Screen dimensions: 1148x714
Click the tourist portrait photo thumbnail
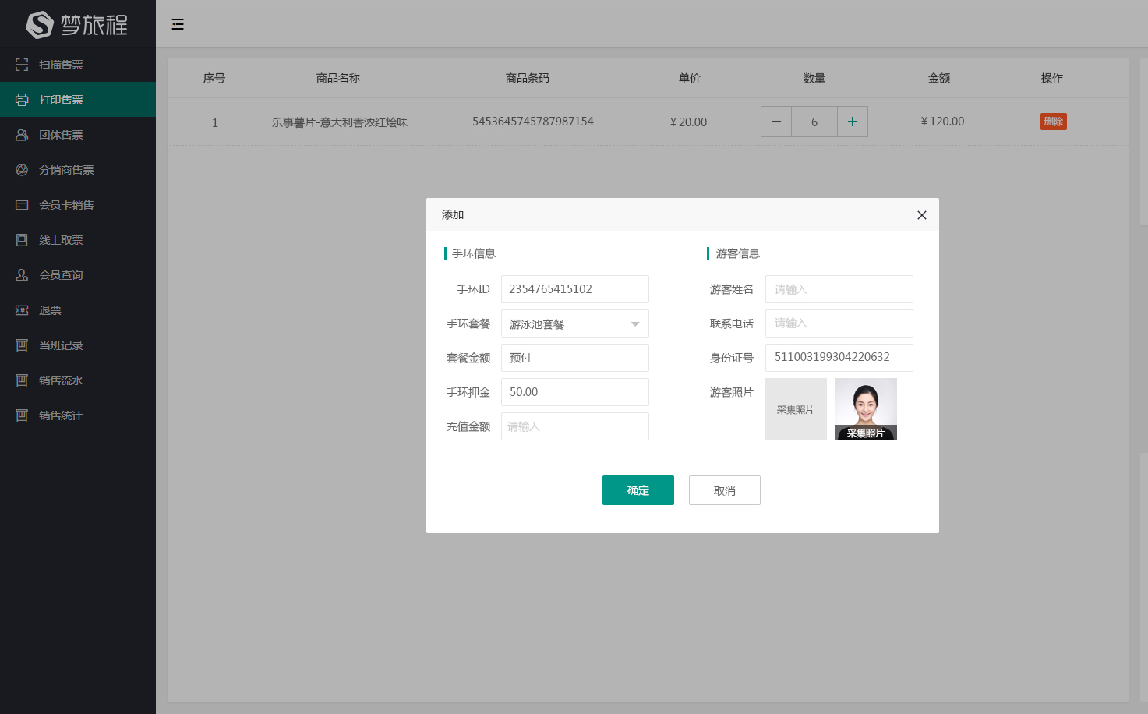pyautogui.click(x=865, y=405)
